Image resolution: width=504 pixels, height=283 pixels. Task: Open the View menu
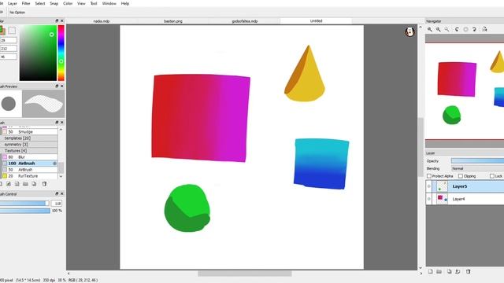coord(81,3)
